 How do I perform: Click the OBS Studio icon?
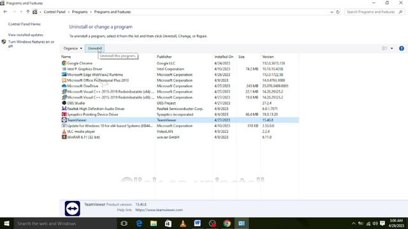(x=64, y=103)
